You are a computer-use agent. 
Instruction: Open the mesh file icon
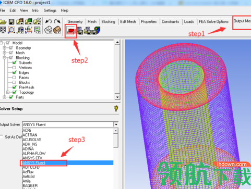[29, 21]
